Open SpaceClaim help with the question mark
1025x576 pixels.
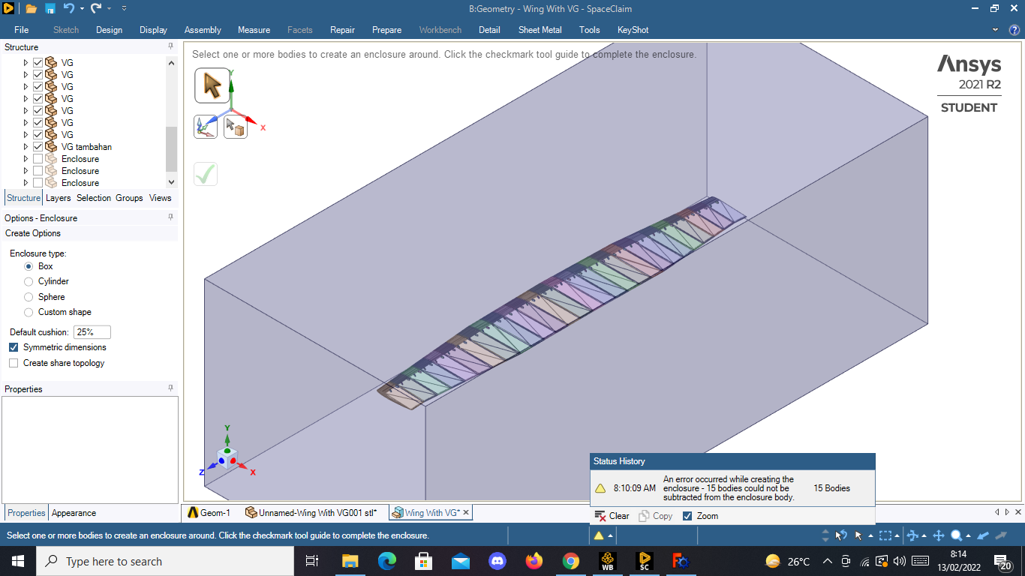tap(1014, 30)
